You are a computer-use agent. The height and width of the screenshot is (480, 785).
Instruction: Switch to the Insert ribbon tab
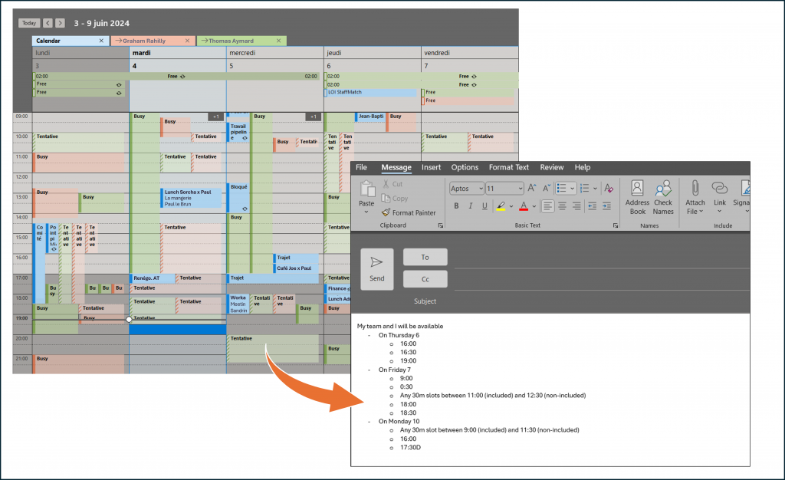[431, 167]
